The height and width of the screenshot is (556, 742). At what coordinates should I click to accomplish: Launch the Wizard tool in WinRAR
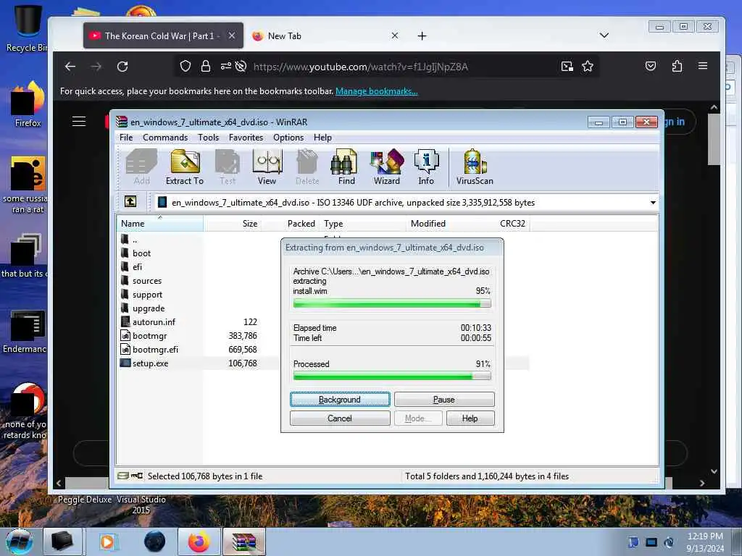tap(387, 167)
